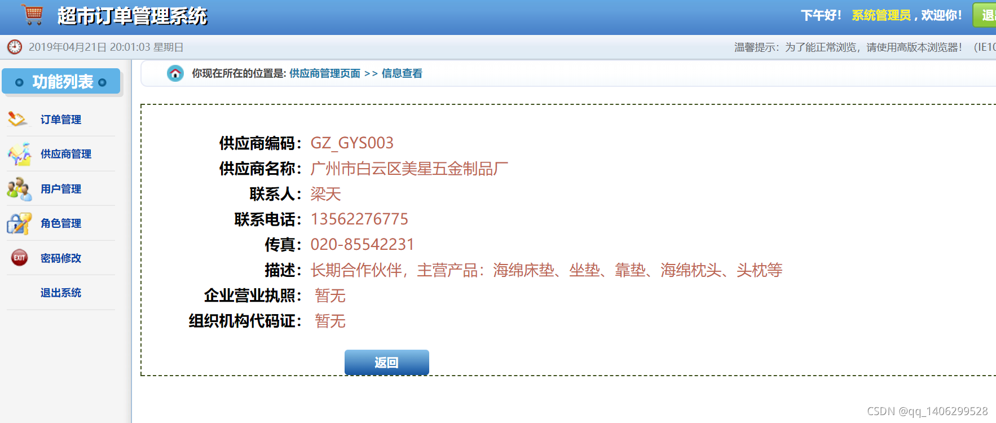Select 角色管理 from function list

click(60, 223)
